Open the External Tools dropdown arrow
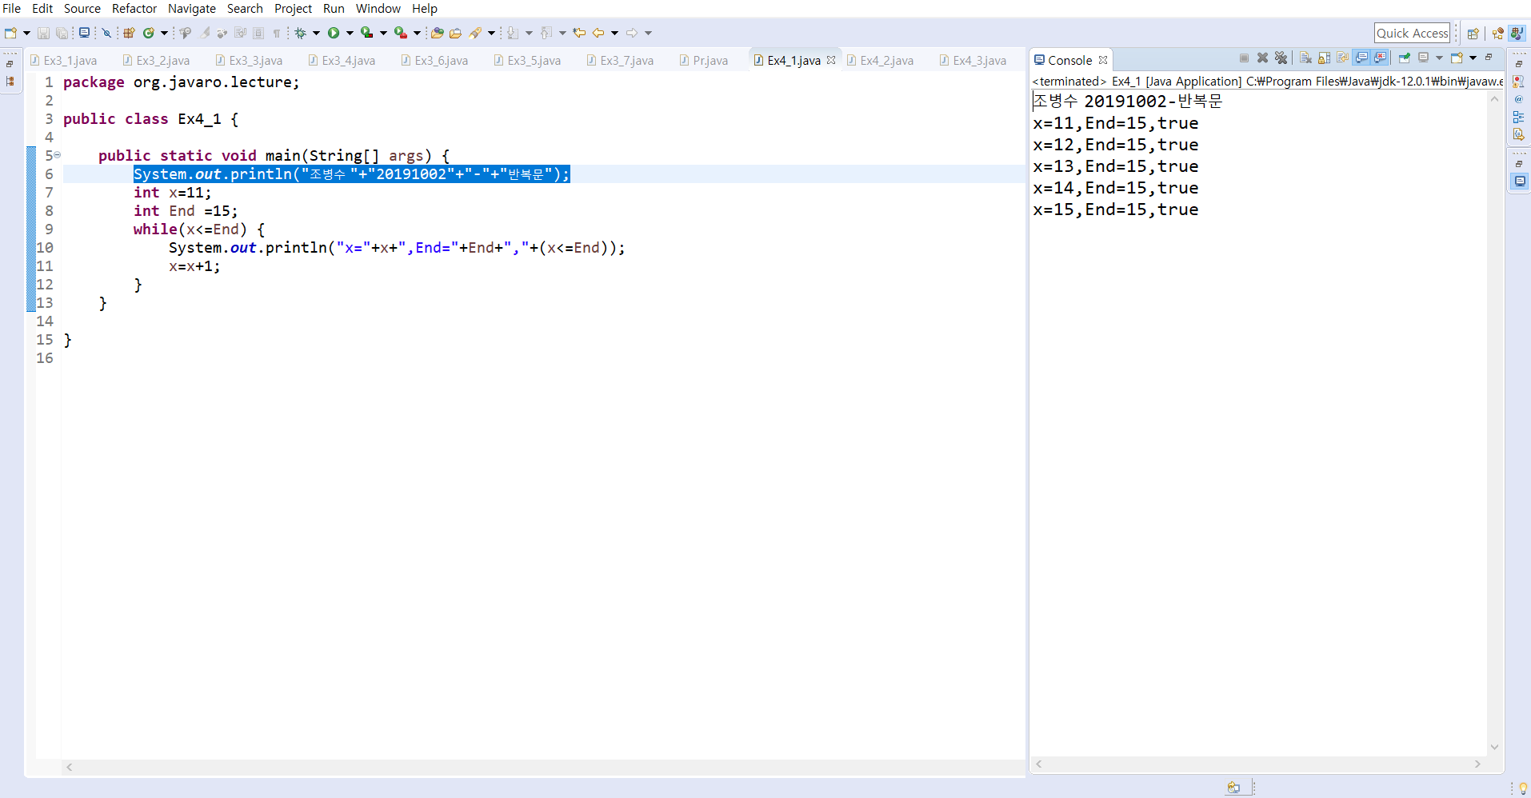The image size is (1531, 798). pos(417,33)
